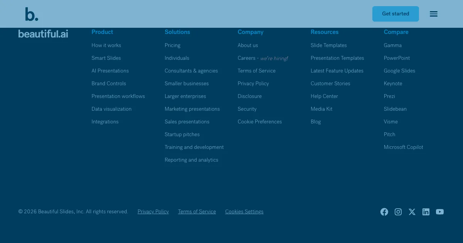Compare with PowerPoint
The height and width of the screenshot is (243, 463).
click(397, 58)
